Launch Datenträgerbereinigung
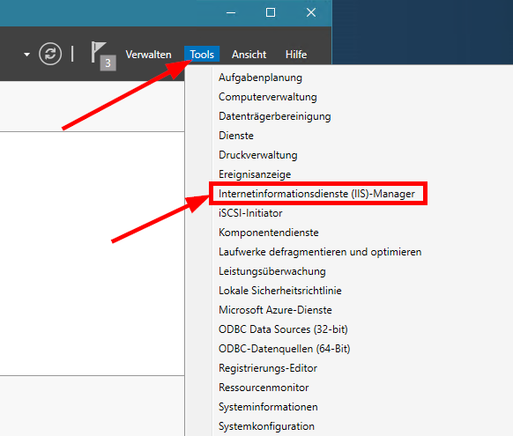Viewport: 513px width, 436px height. (x=274, y=116)
